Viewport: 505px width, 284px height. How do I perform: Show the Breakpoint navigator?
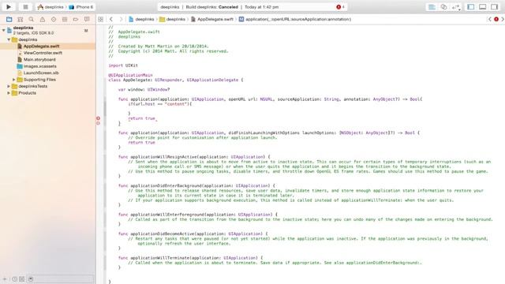point(76,19)
